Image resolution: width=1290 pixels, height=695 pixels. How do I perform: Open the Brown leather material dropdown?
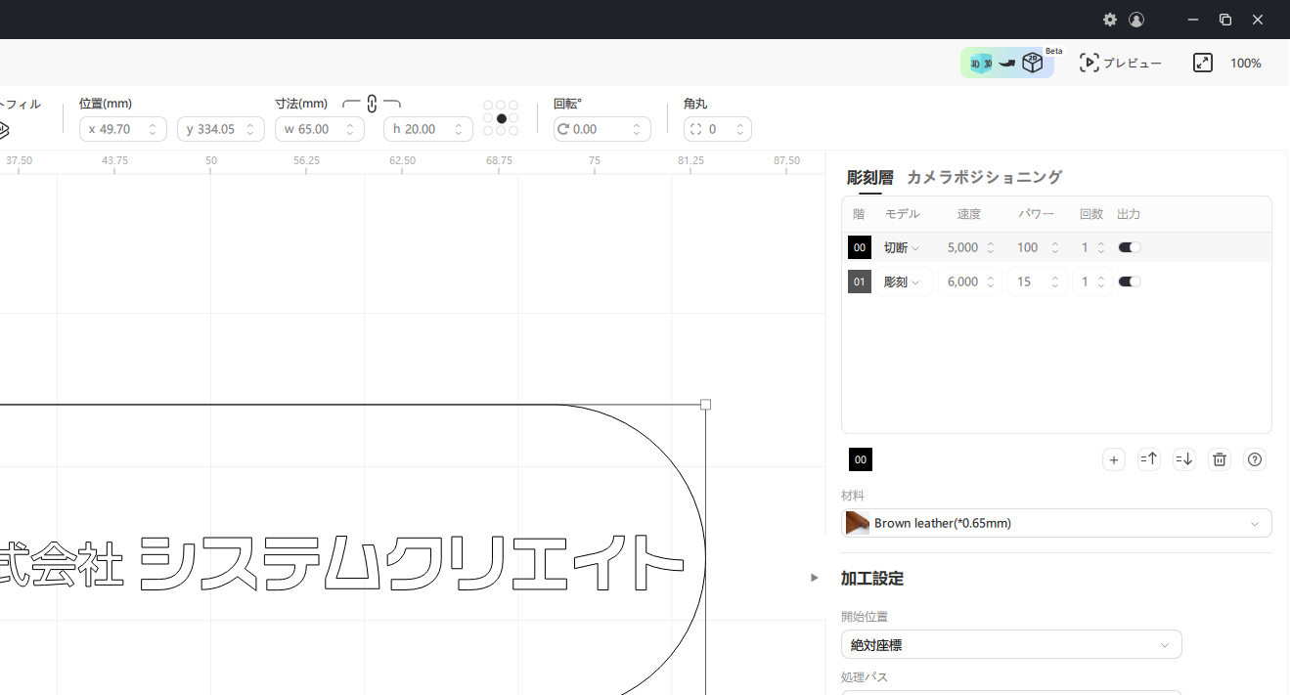(x=1056, y=523)
